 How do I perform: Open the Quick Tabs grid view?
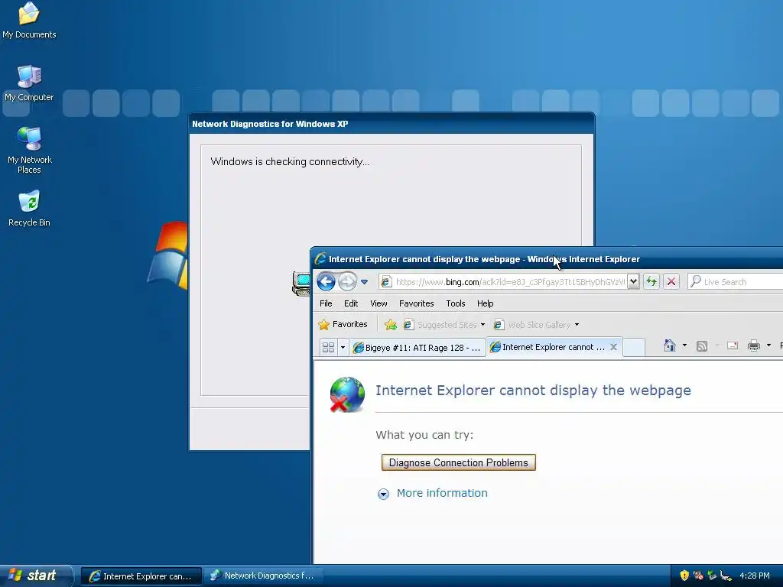point(328,348)
